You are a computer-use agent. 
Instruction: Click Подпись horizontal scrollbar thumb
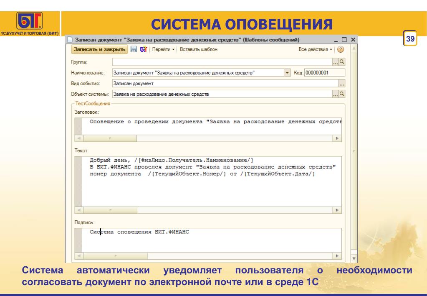tap(116, 256)
